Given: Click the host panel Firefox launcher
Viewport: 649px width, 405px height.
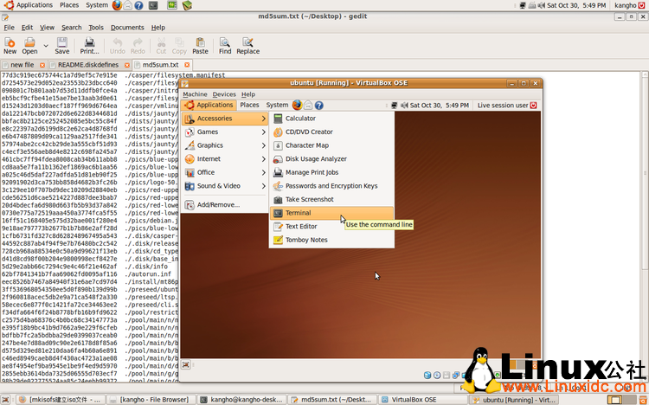Looking at the screenshot, I should (117, 5).
